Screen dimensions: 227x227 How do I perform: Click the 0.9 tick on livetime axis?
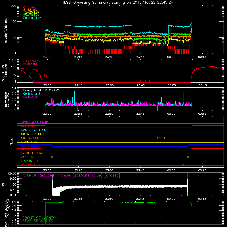(x=14, y=206)
